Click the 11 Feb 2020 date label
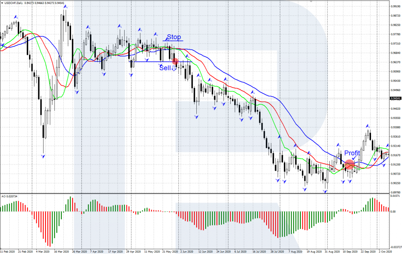The image size is (402, 254). click(8, 251)
